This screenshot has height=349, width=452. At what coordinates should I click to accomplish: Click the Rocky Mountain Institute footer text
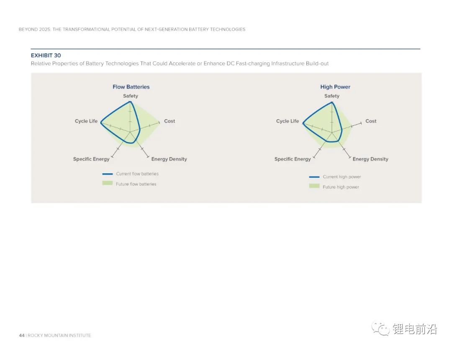59,335
